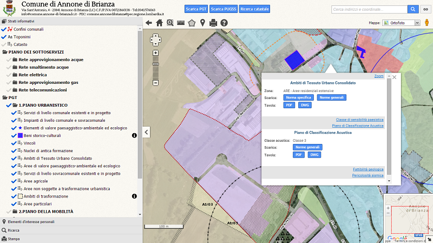Open Elementi d'interesse personali panel
The height and width of the screenshot is (243, 433).
pos(71,222)
